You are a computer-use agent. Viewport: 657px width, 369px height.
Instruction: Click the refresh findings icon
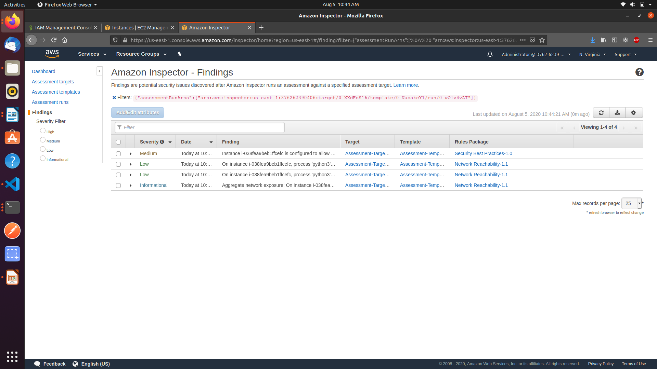(x=601, y=112)
